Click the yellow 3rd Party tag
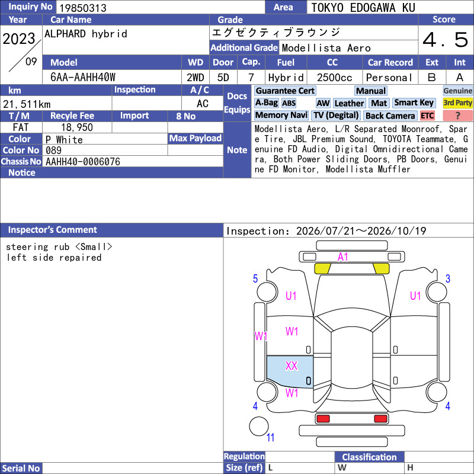 [457, 103]
